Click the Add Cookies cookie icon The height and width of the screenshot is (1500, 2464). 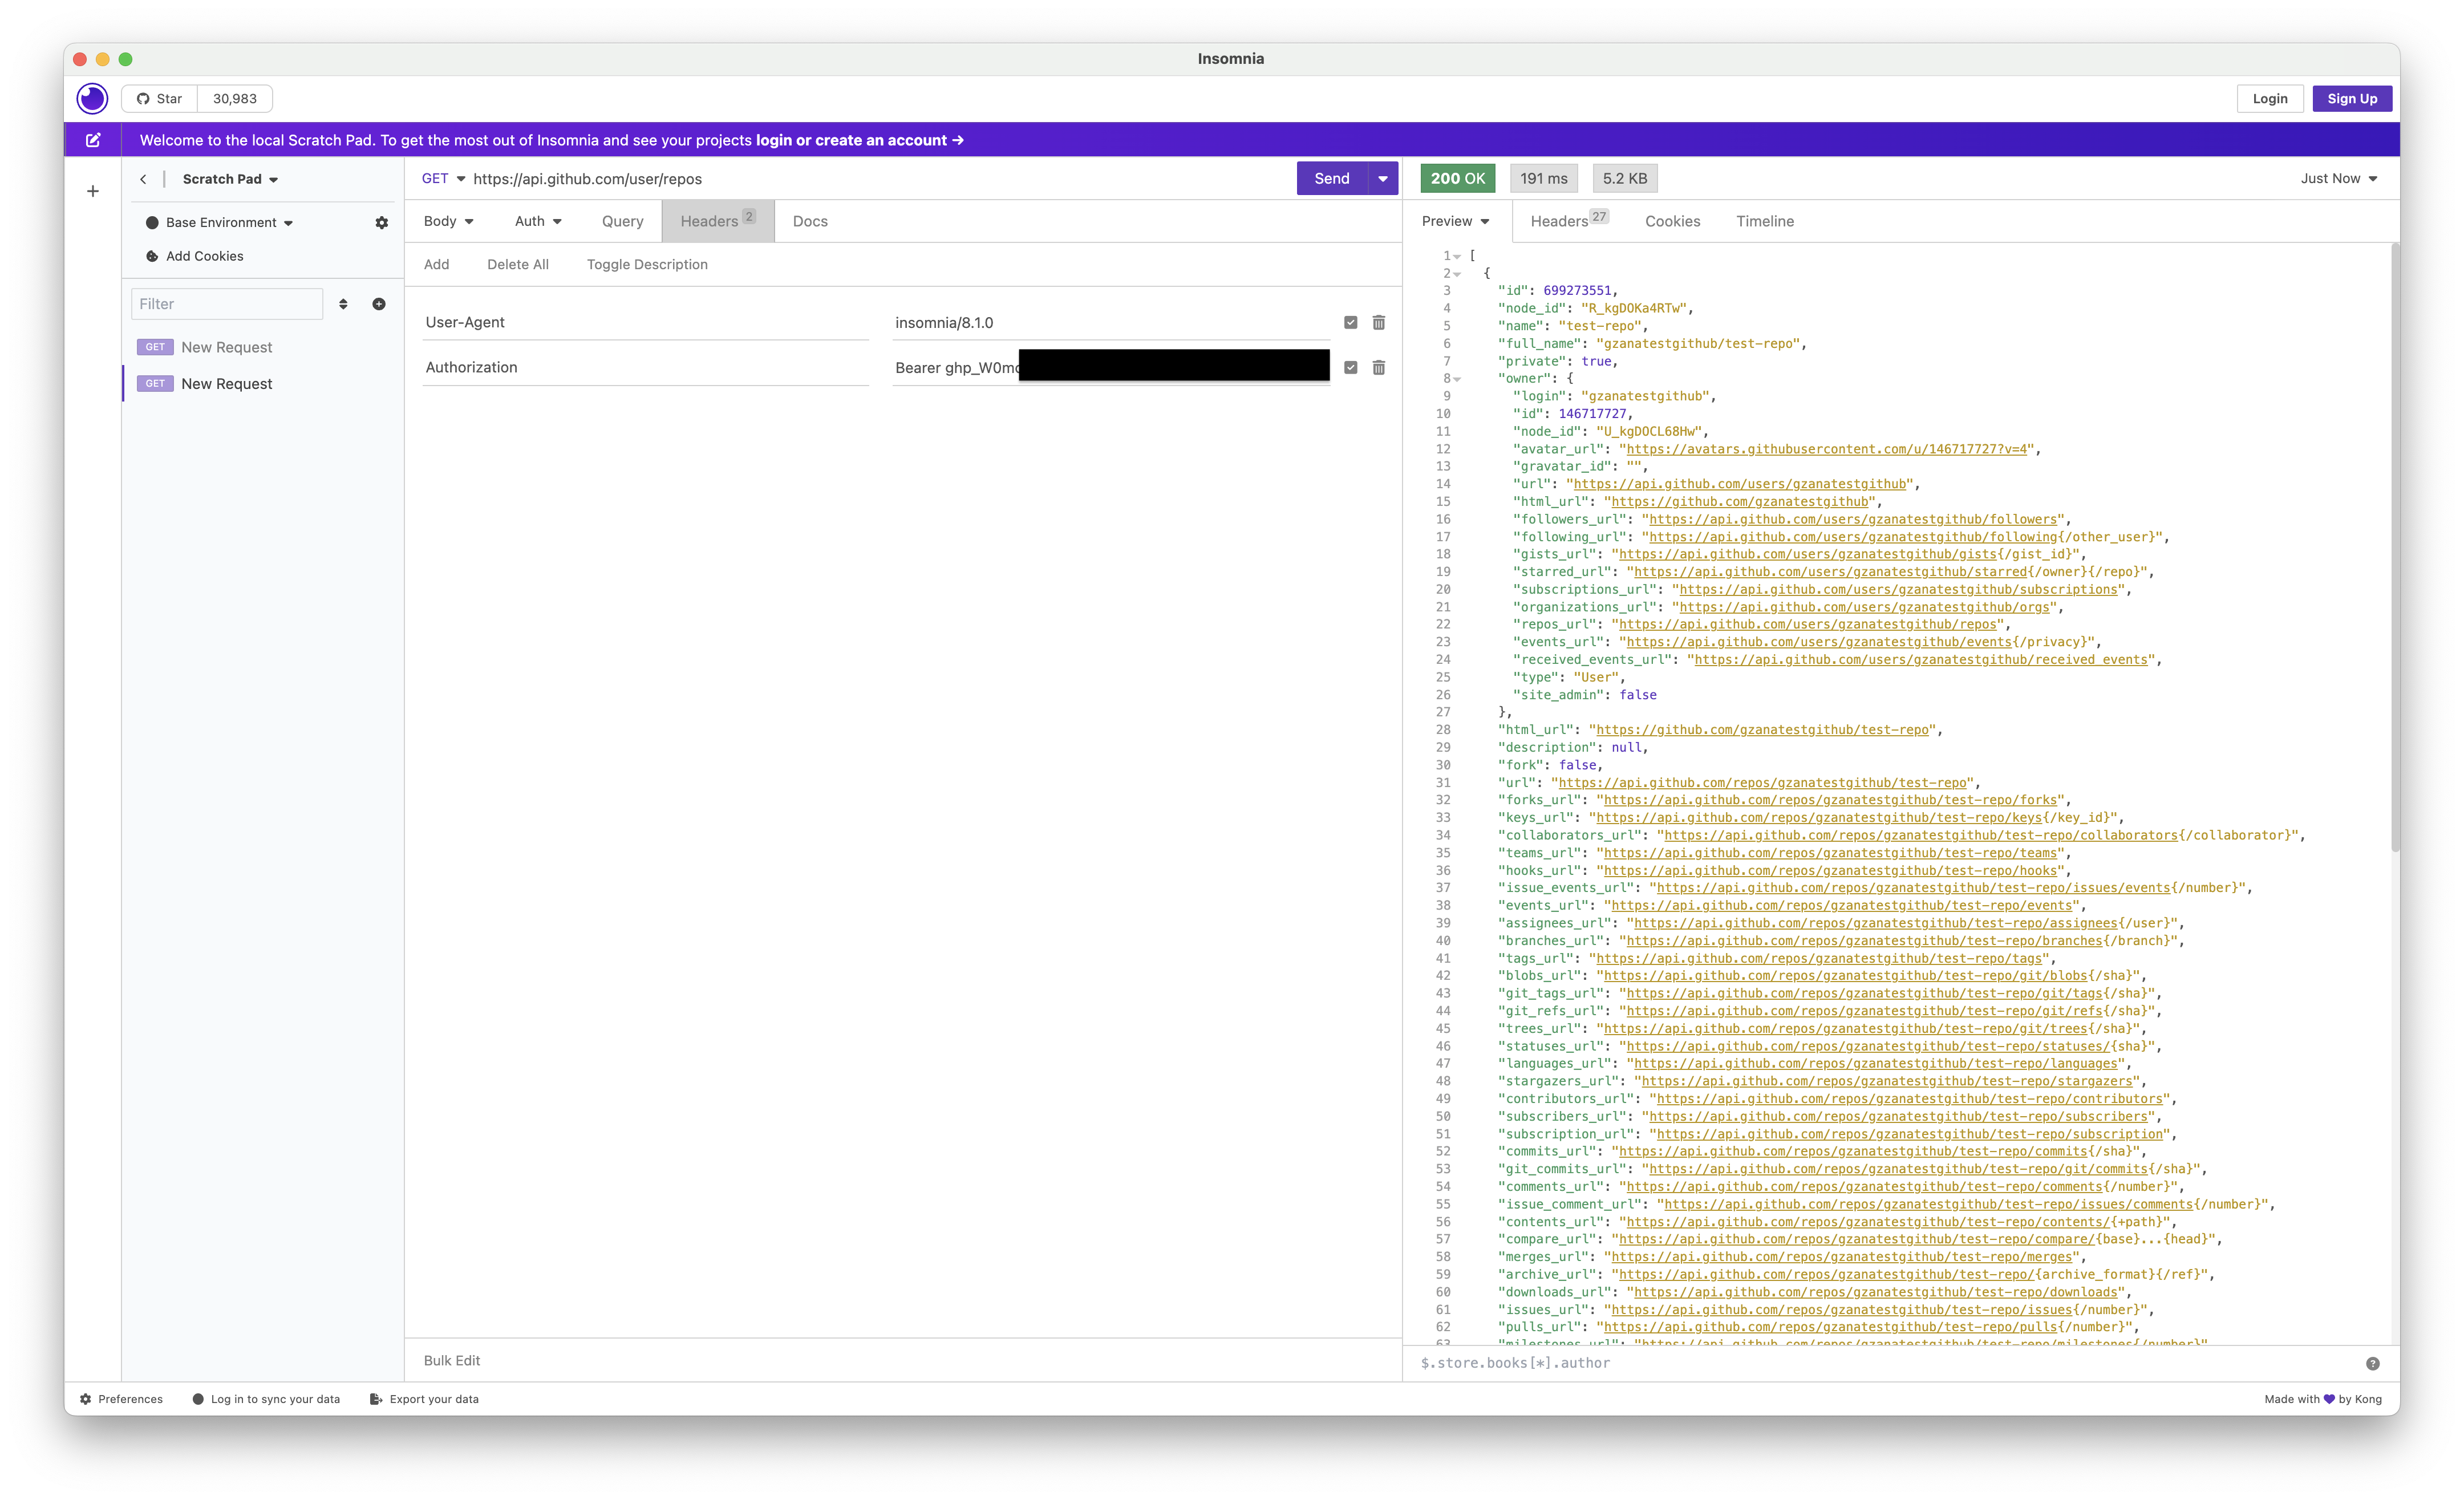152,256
